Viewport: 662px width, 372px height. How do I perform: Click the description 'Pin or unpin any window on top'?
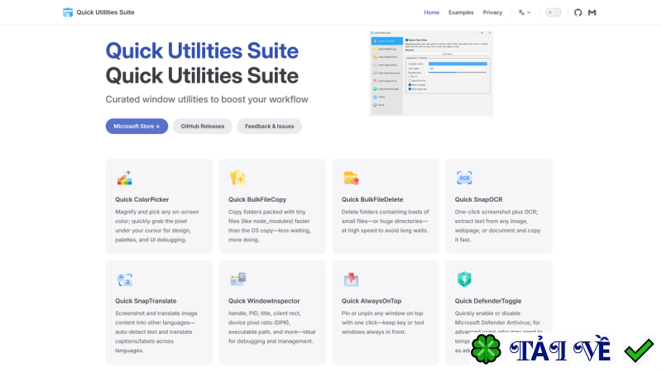382,322
